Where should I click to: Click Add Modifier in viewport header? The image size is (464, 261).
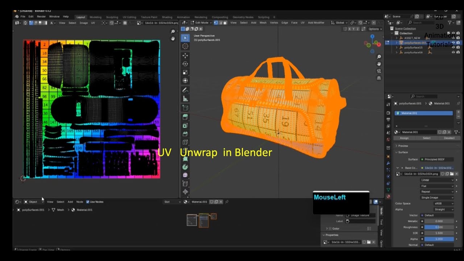pyautogui.click(x=316, y=22)
